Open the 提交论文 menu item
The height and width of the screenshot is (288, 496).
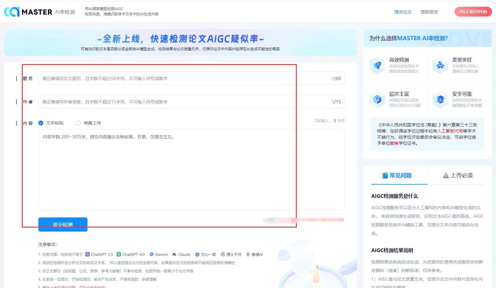[x=403, y=12]
